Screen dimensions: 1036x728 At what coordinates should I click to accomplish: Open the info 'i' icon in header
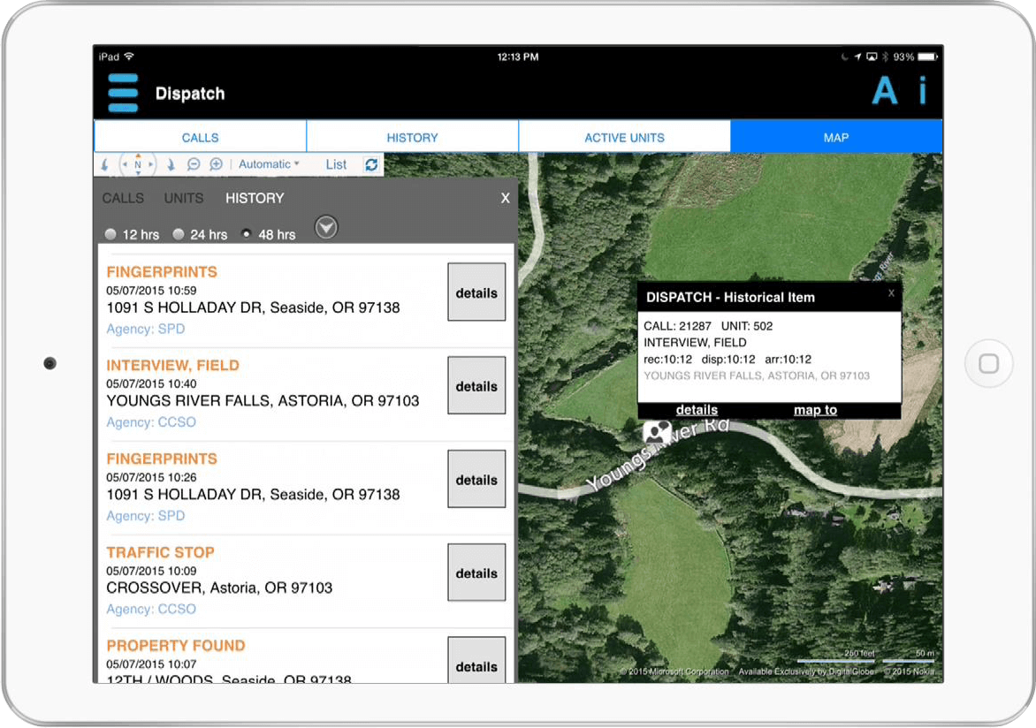tap(922, 92)
